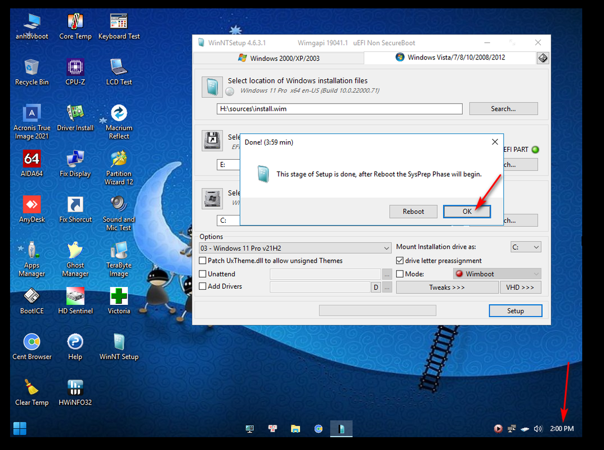Open the Help desktop icon
Viewport: 604px width, 450px height.
(x=75, y=346)
